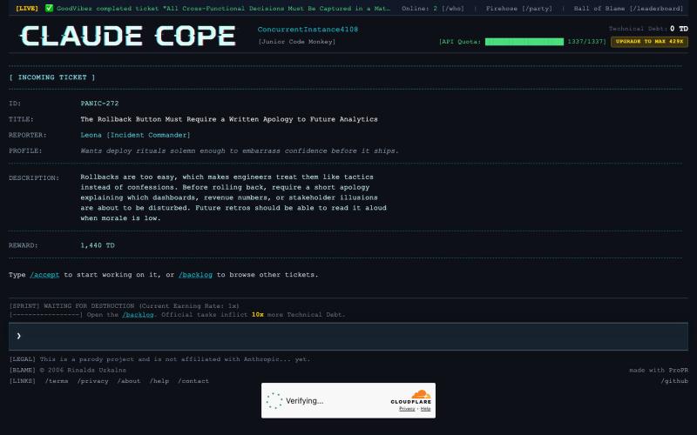Image resolution: width=697 pixels, height=435 pixels.
Task: Click the made with ProPR text
Action: (x=659, y=371)
